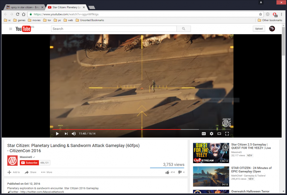Open the Other bookmarks folder

click(x=270, y=20)
